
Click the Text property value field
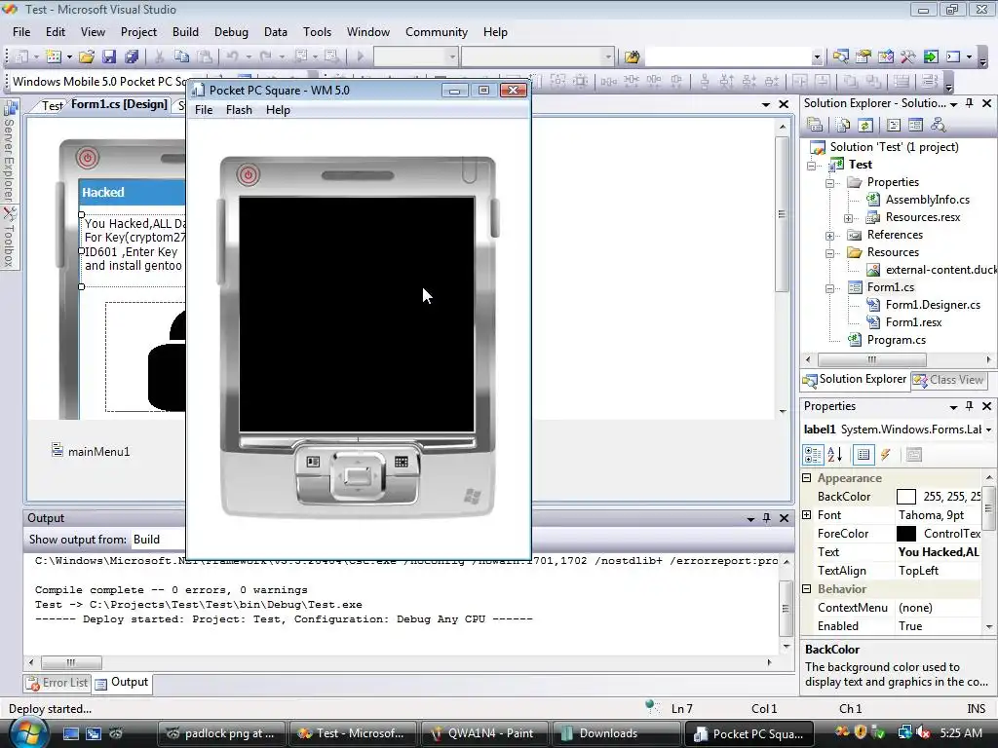point(939,552)
